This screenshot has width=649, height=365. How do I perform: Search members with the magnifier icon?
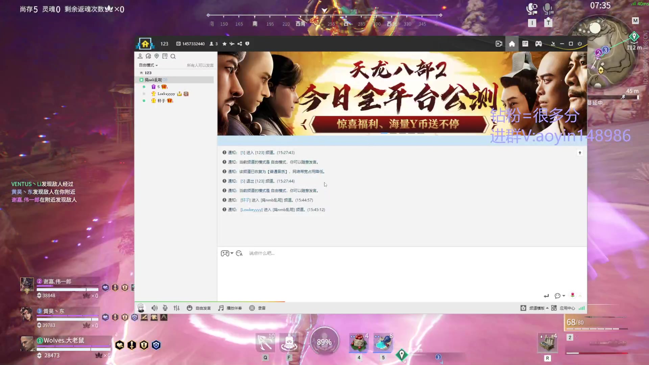pos(173,56)
